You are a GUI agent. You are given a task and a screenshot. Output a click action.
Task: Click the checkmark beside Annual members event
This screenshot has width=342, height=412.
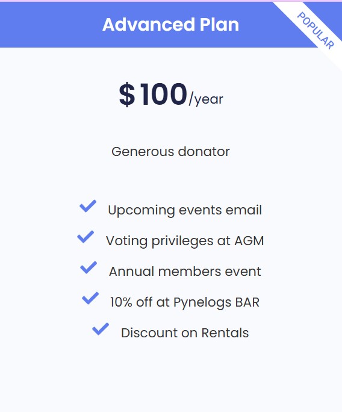tap(89, 267)
